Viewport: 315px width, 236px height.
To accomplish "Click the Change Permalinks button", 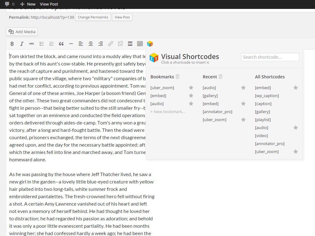I will (93, 17).
